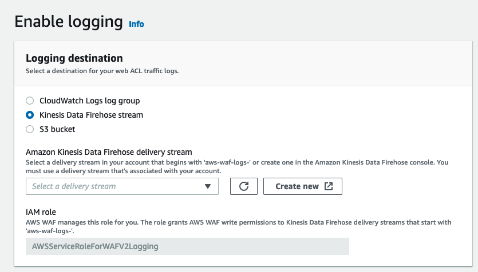
Task: Select the Kinesis Data Firehose stream radio
Action: (30, 115)
